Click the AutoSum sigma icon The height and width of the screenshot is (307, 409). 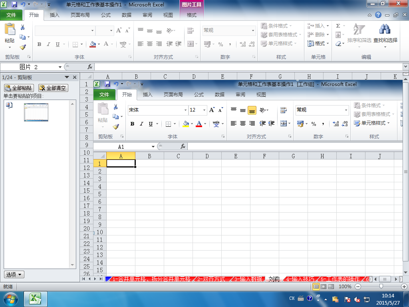click(338, 26)
